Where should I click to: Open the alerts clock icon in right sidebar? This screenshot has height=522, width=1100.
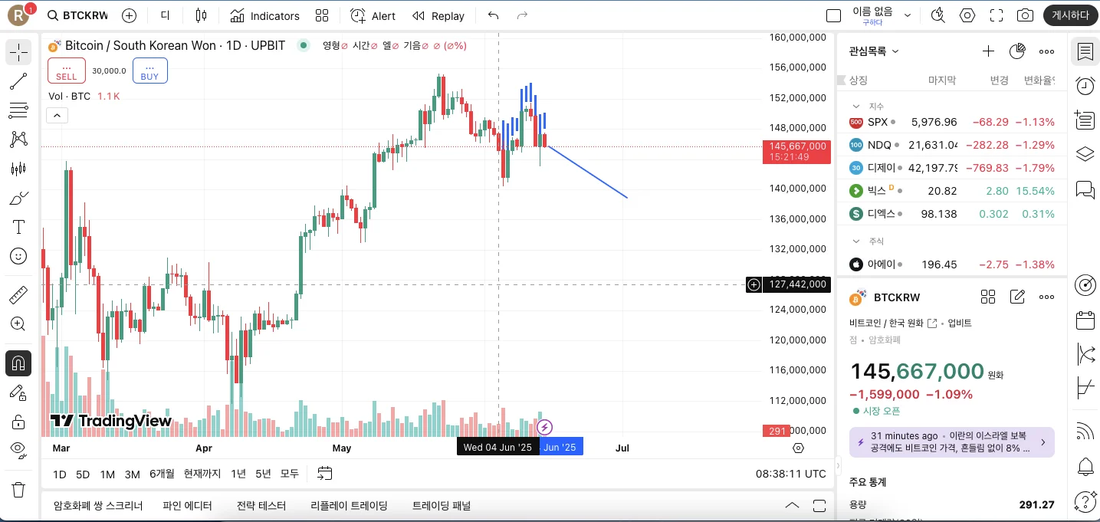click(1085, 86)
